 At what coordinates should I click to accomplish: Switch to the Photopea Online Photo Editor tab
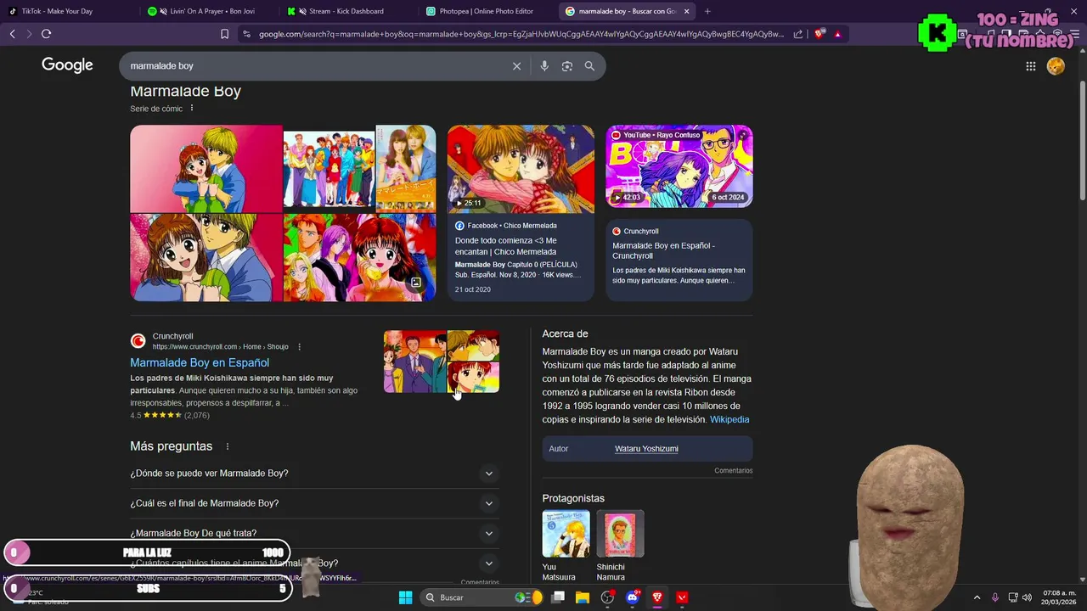pos(486,11)
